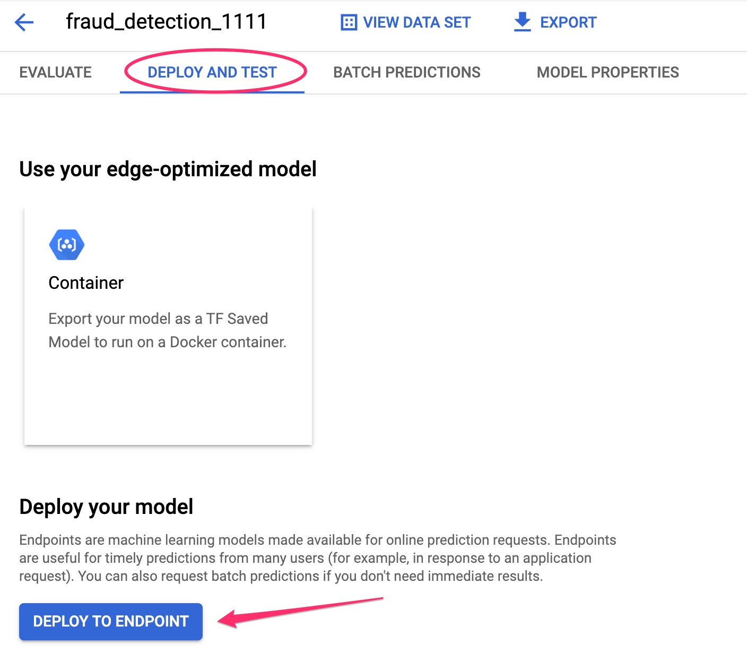
Task: Open the Batch Predictions tab
Action: click(407, 72)
